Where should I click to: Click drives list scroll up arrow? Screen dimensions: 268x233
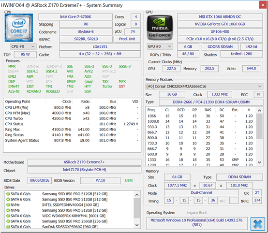coord(137,195)
